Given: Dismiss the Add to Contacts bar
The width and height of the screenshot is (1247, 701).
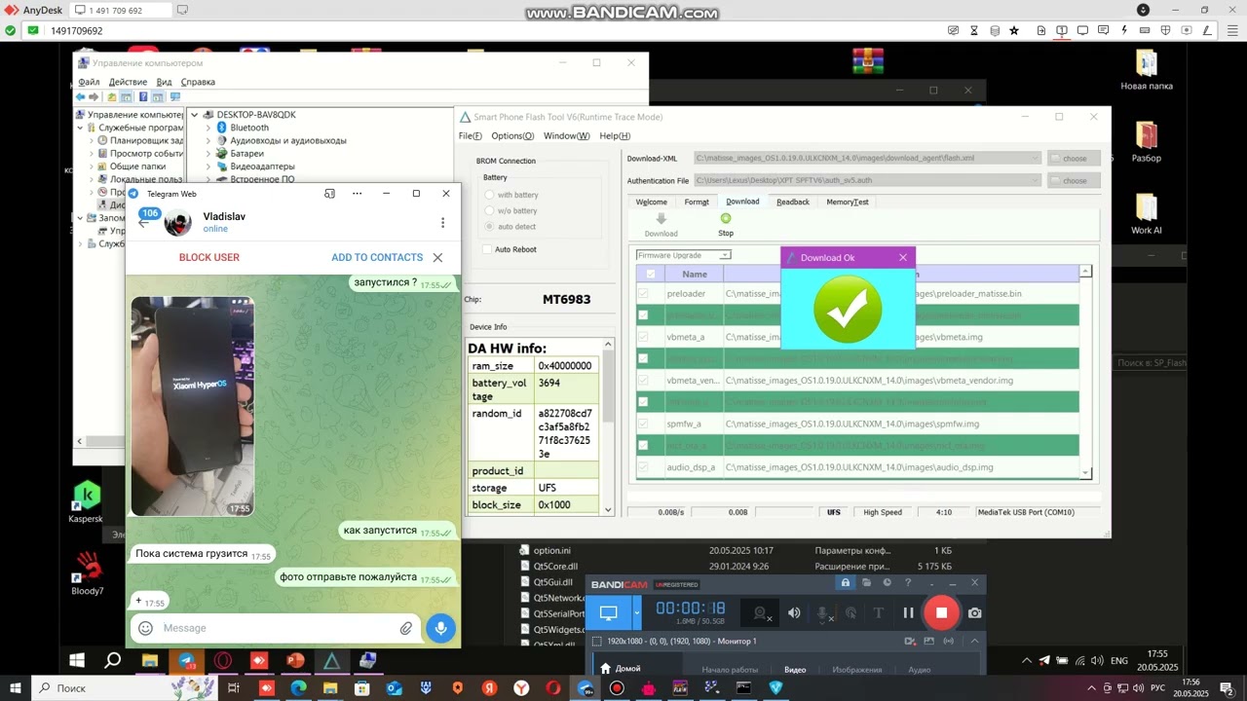Looking at the screenshot, I should pos(437,258).
